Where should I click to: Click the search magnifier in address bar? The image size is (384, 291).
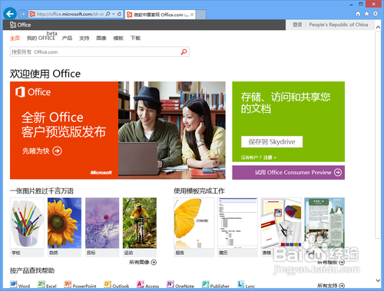108,14
